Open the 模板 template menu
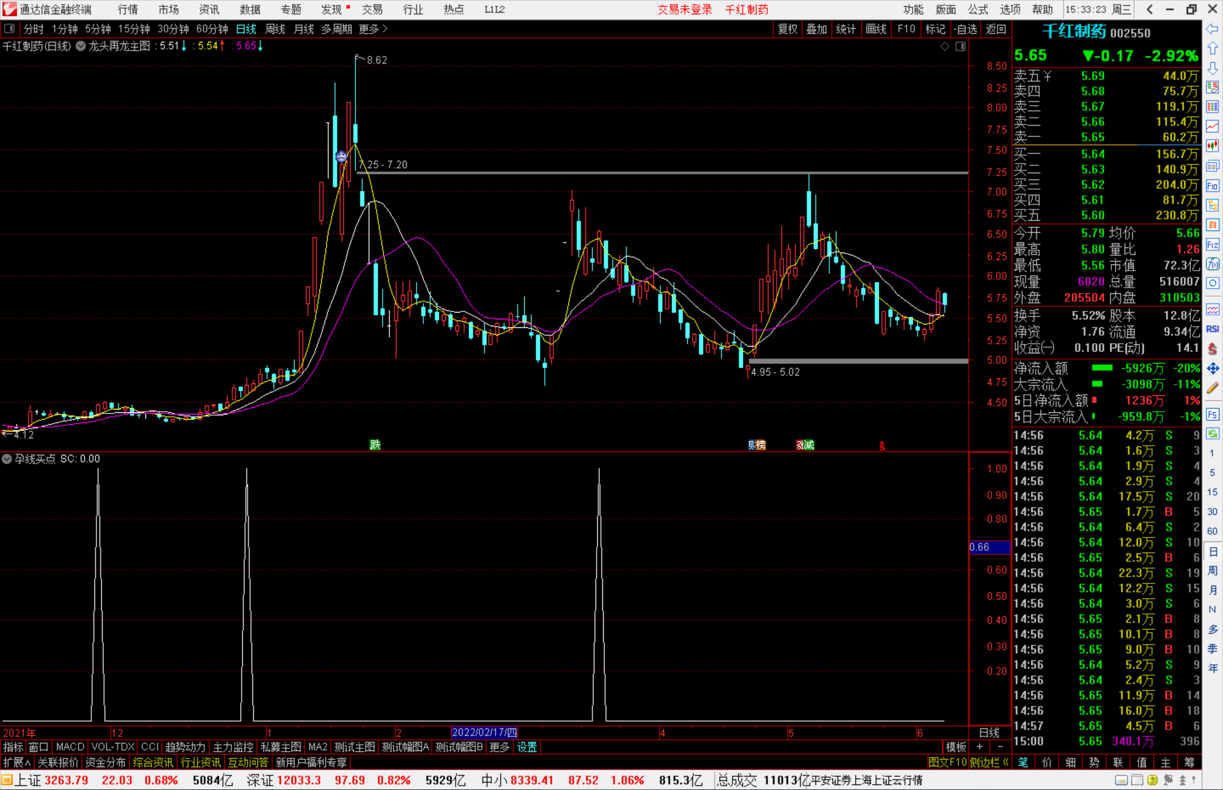1223x790 pixels. click(x=956, y=747)
